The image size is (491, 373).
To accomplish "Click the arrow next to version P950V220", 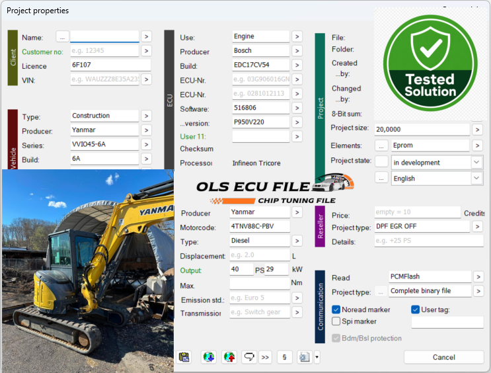I will tap(297, 122).
